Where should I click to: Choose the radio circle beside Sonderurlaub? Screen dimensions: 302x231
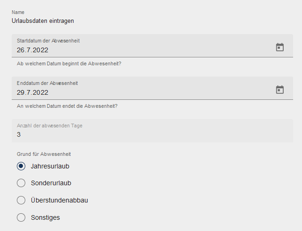(x=21, y=183)
